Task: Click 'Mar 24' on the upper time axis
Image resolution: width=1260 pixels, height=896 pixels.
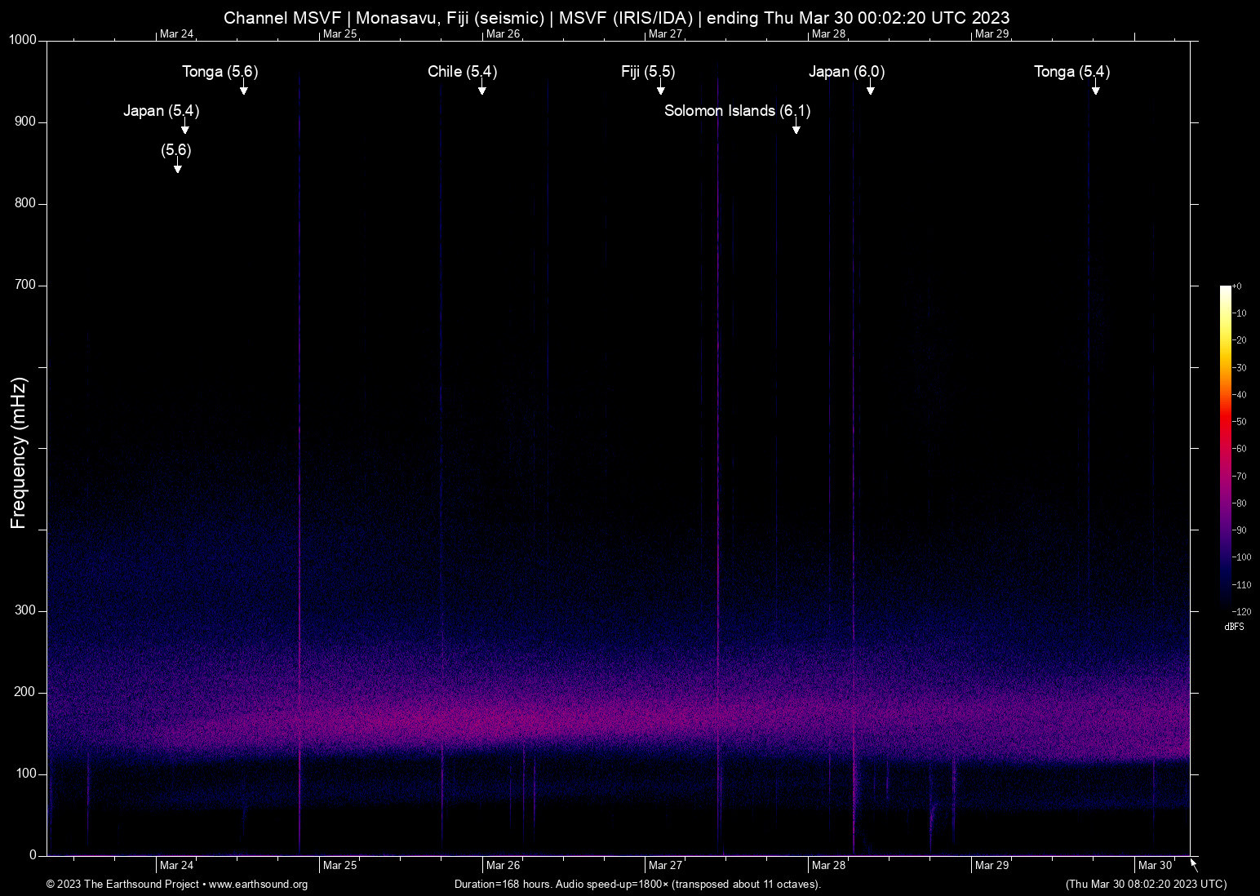Action: [x=177, y=34]
